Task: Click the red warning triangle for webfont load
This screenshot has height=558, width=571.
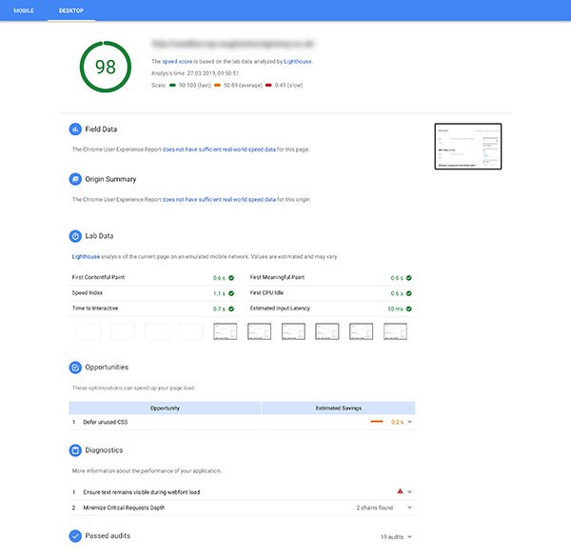Action: [x=400, y=491]
